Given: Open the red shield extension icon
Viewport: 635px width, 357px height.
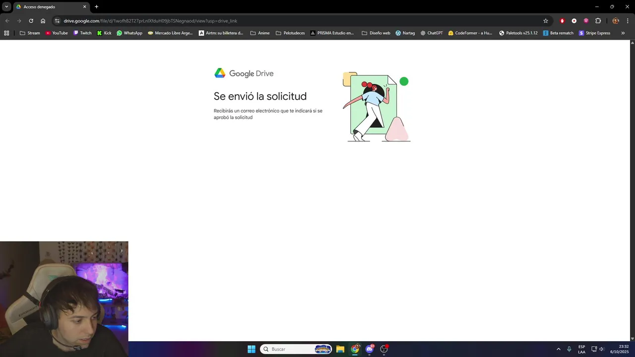Looking at the screenshot, I should point(562,21).
